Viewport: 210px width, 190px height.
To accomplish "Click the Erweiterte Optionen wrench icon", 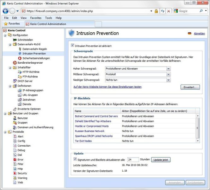I will [x=15, y=109].
